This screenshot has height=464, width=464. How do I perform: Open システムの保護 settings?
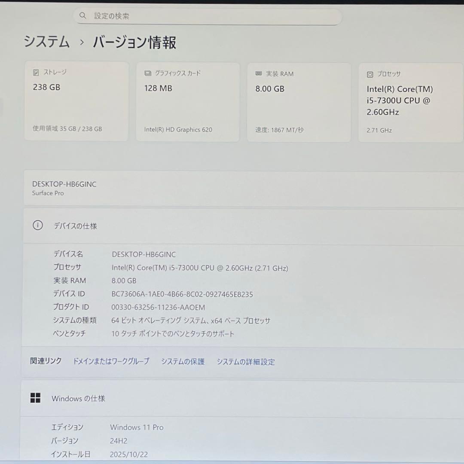tap(182, 361)
